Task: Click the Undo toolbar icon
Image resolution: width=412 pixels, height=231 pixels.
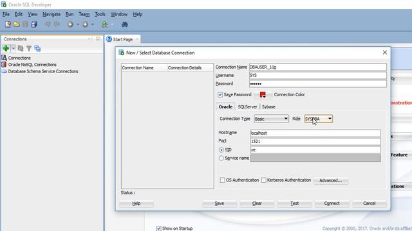Action: 48,24
